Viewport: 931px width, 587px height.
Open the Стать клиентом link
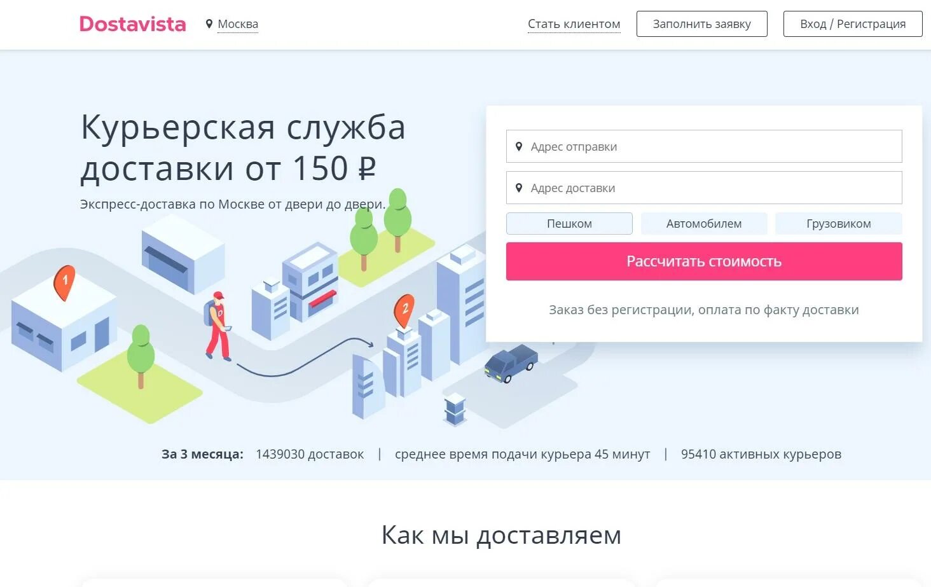pos(574,24)
